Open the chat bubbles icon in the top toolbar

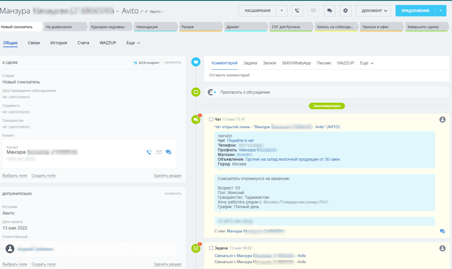point(330,10)
